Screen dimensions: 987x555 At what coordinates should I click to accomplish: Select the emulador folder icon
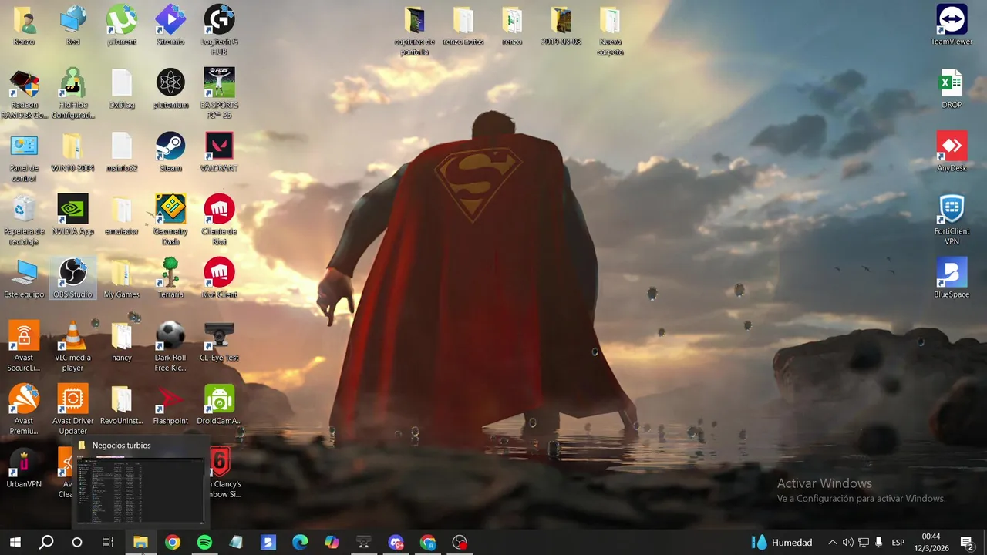(x=122, y=215)
